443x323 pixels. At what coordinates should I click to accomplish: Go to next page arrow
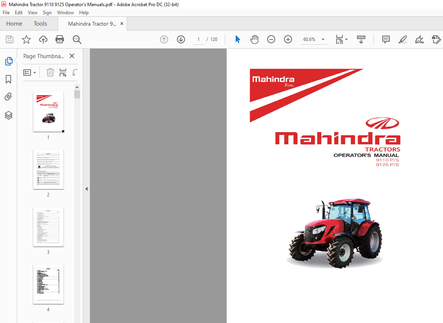(181, 39)
